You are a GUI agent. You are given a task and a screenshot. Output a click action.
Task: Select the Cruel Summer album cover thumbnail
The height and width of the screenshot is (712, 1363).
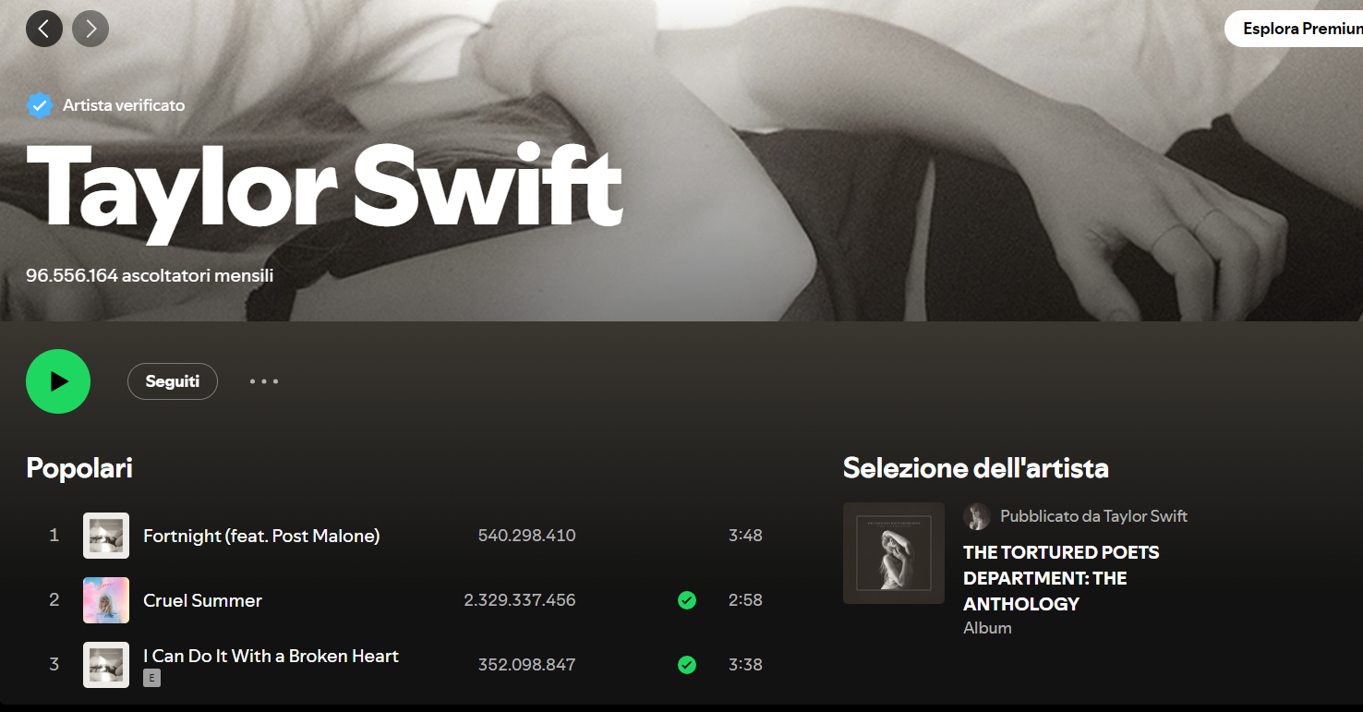tap(106, 600)
